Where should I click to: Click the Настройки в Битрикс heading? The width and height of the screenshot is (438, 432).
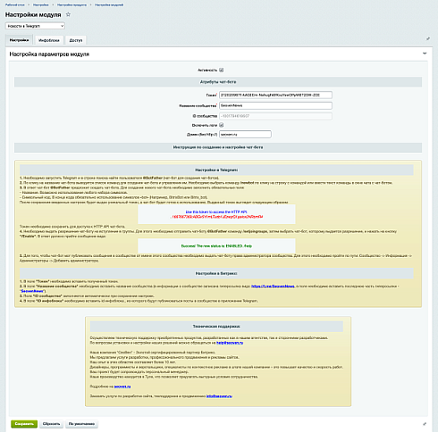pos(216,273)
